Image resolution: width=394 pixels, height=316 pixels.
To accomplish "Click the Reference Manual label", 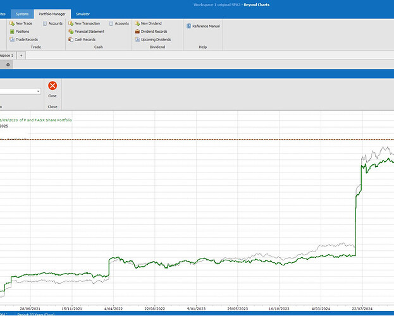I will 206,26.
